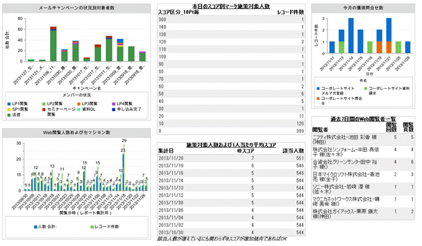422x246 pixels.
Task: Click the Web閲覧人数およびセッション数 chart header
Action: [76, 132]
